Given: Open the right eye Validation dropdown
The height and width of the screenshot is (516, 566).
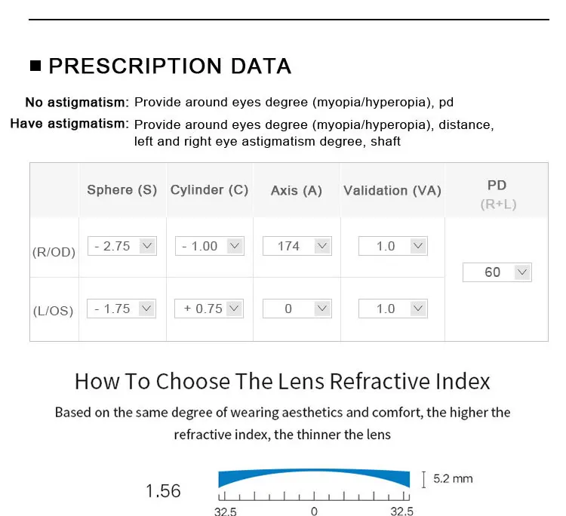Looking at the screenshot, I should click(392, 246).
